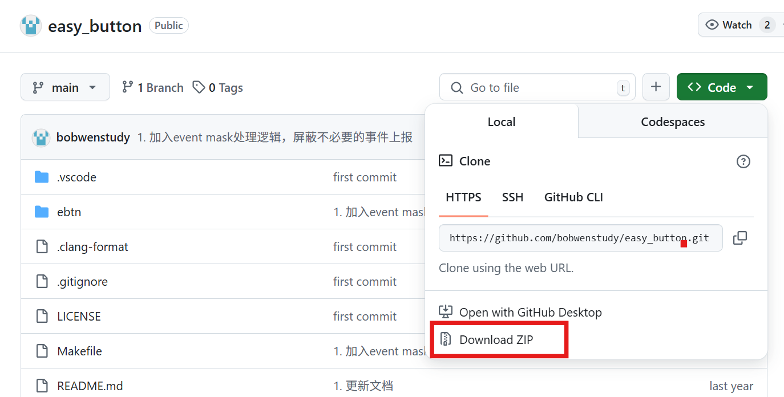784x397 pixels.
Task: Open the README.md file name
Action: (90, 386)
